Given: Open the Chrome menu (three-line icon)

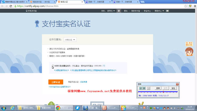Looking at the screenshot, I should tap(195, 6).
